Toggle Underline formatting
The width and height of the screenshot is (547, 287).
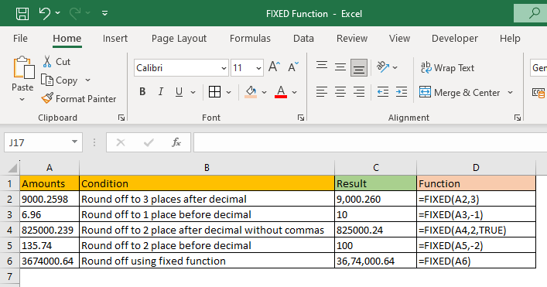(179, 92)
